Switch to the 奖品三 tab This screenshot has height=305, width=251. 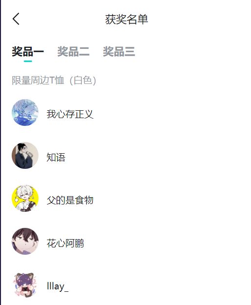tap(119, 52)
